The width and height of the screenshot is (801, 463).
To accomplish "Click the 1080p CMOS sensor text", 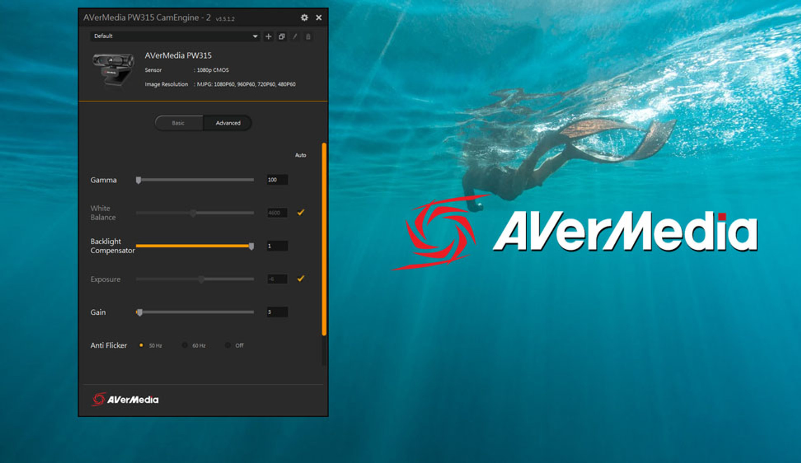I will coord(213,70).
